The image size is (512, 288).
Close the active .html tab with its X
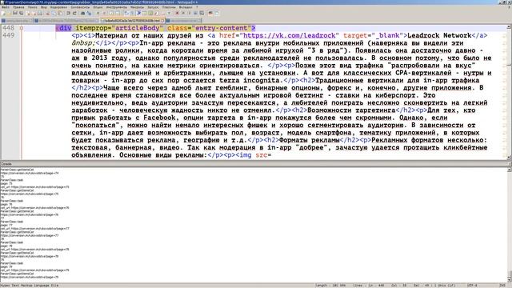[162, 21]
